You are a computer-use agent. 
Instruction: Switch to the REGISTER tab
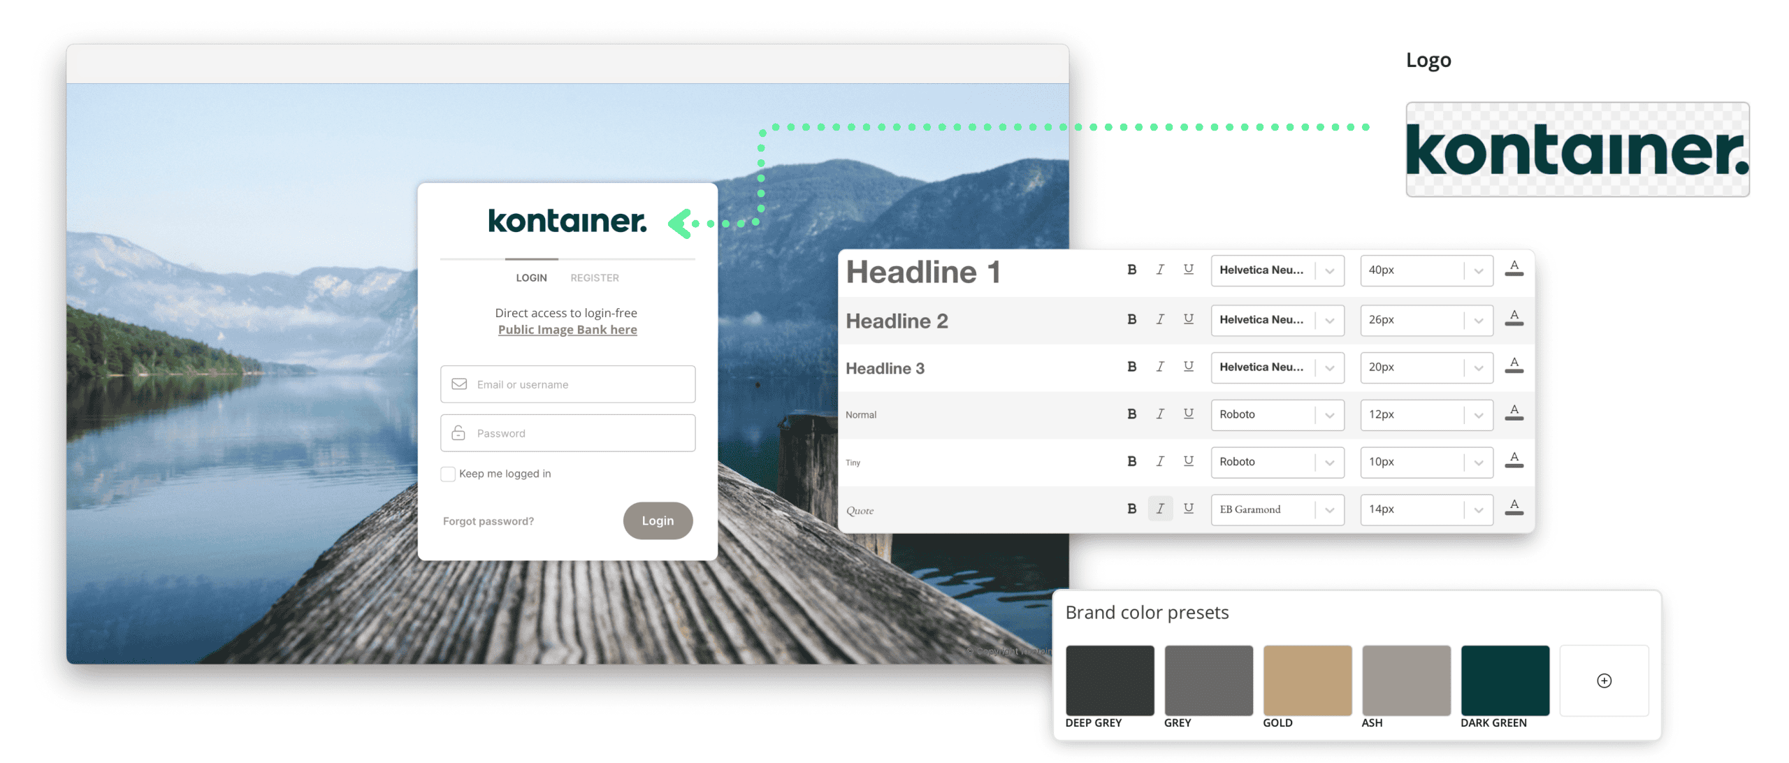593,277
